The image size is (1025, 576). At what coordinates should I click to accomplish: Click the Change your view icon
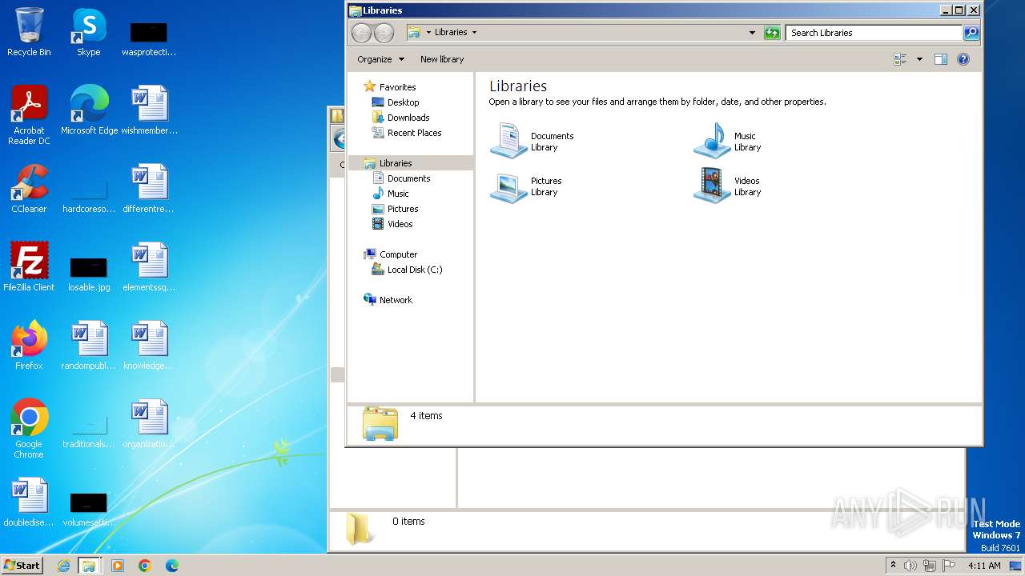coord(900,59)
